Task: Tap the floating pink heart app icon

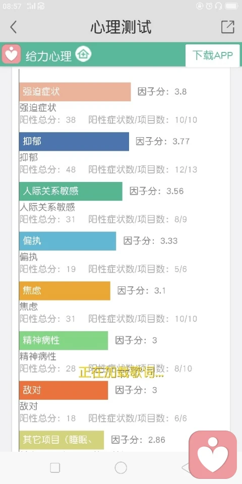Action: pos(213,455)
